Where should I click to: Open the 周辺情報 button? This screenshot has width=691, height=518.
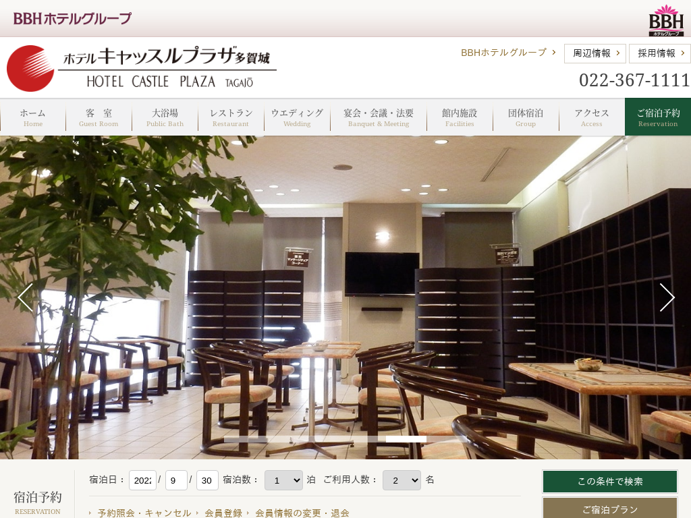click(x=595, y=53)
